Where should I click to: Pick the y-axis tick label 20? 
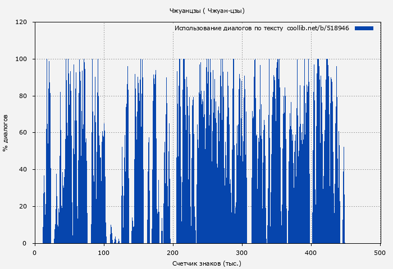click(x=23, y=207)
